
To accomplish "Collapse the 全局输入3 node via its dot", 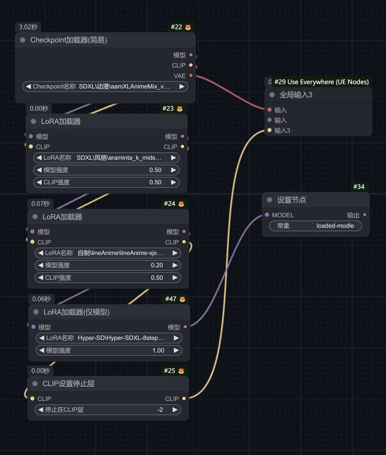I will pyautogui.click(x=272, y=95).
